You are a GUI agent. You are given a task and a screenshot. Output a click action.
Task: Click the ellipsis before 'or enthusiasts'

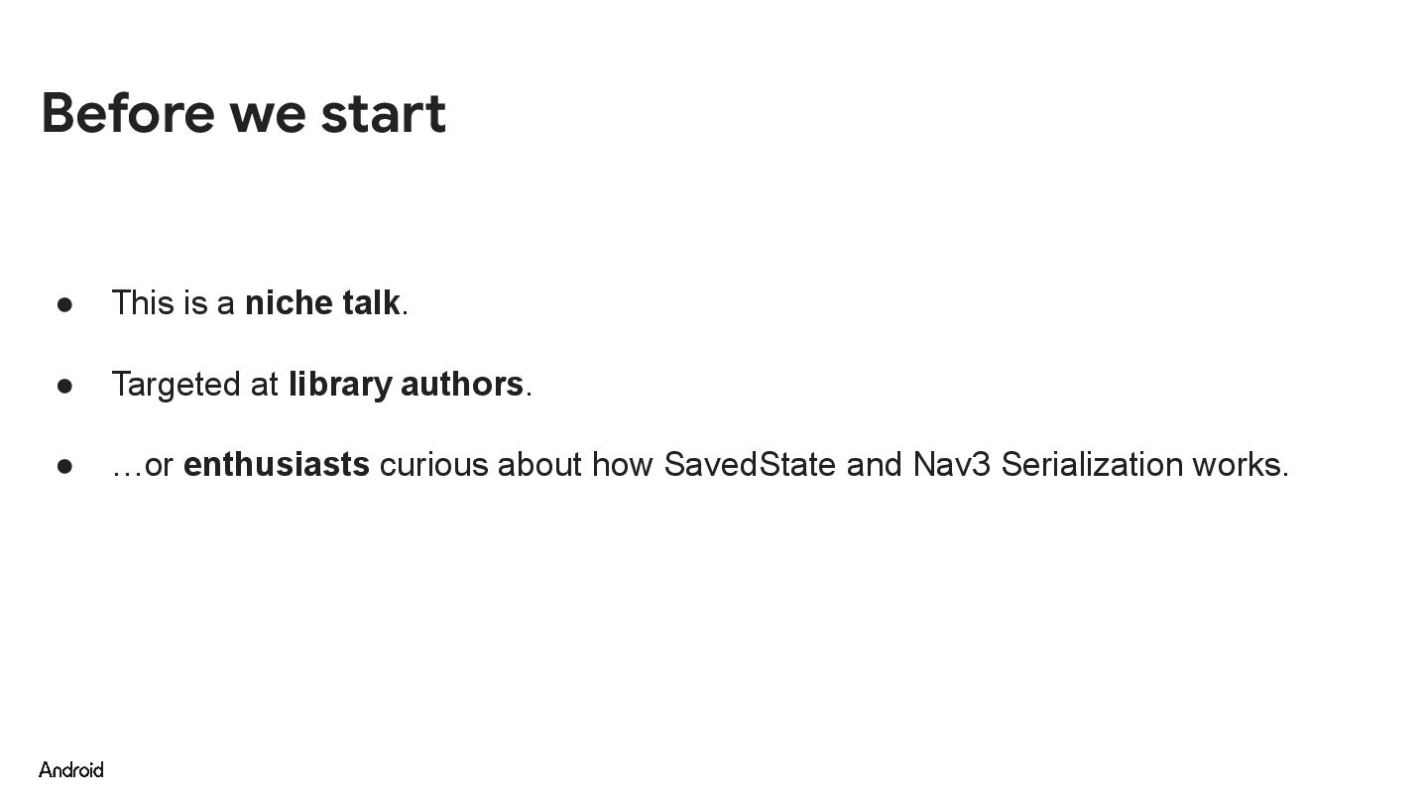126,468
